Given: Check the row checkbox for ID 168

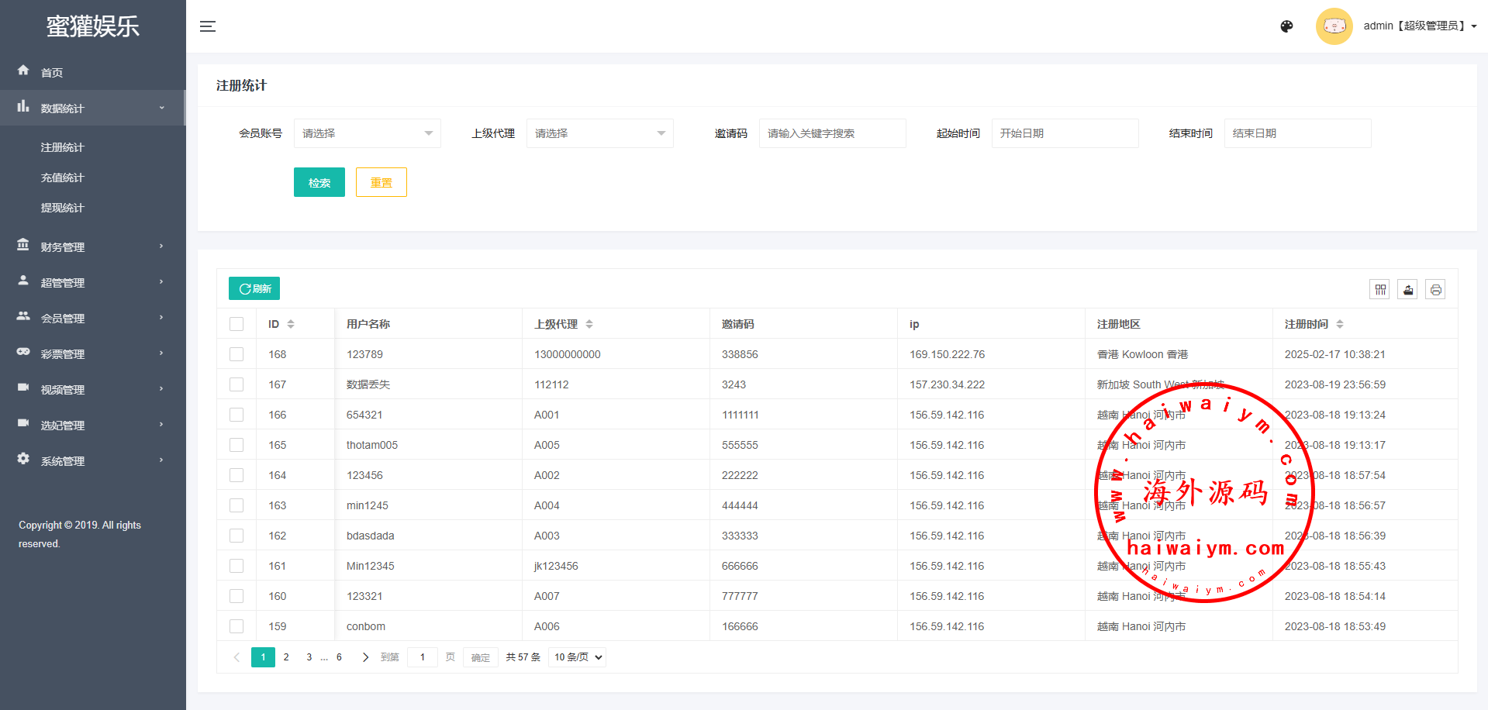Looking at the screenshot, I should (x=236, y=354).
